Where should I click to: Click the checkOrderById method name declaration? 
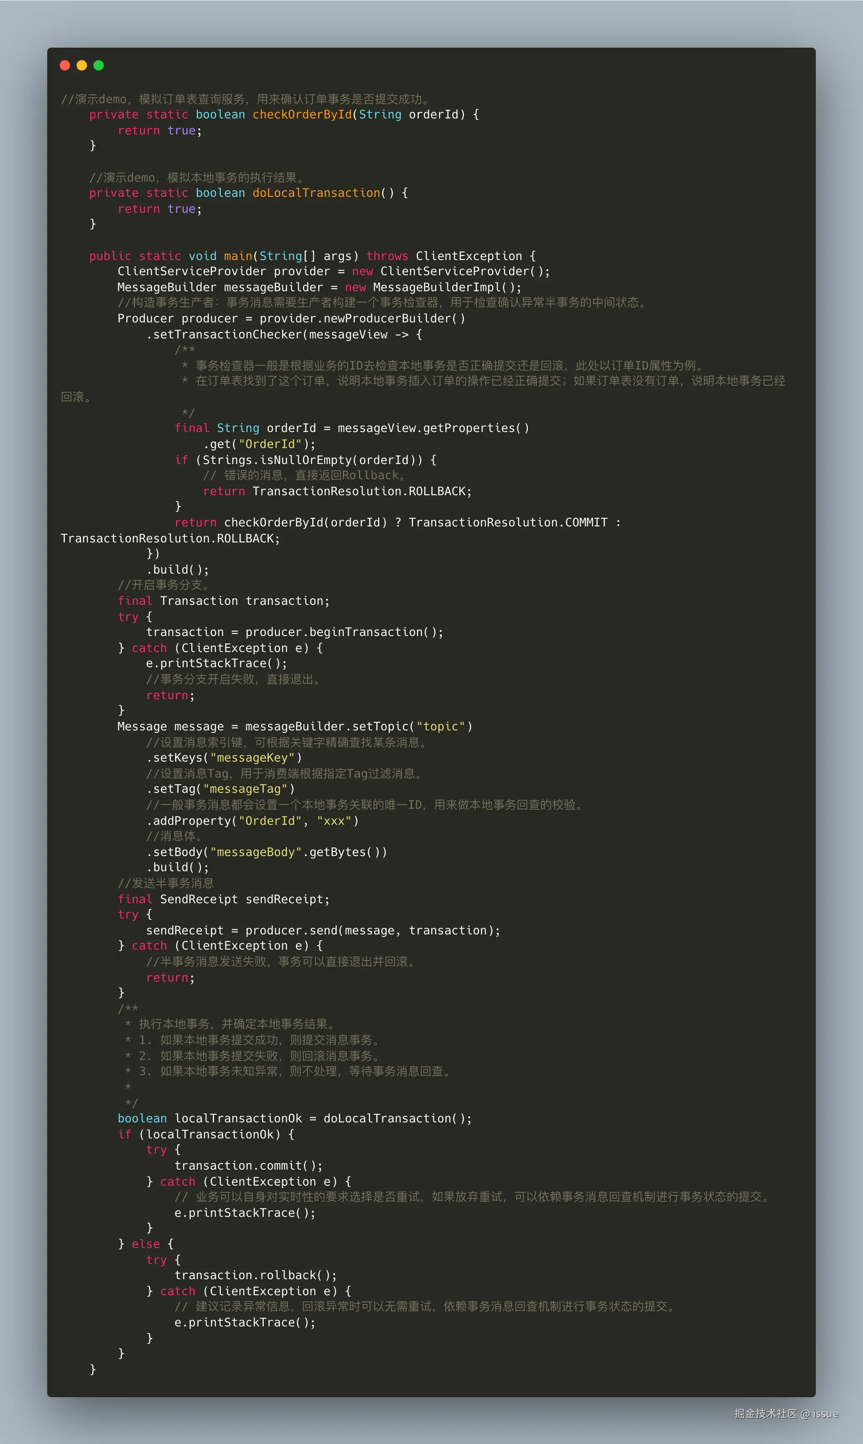pyautogui.click(x=302, y=115)
